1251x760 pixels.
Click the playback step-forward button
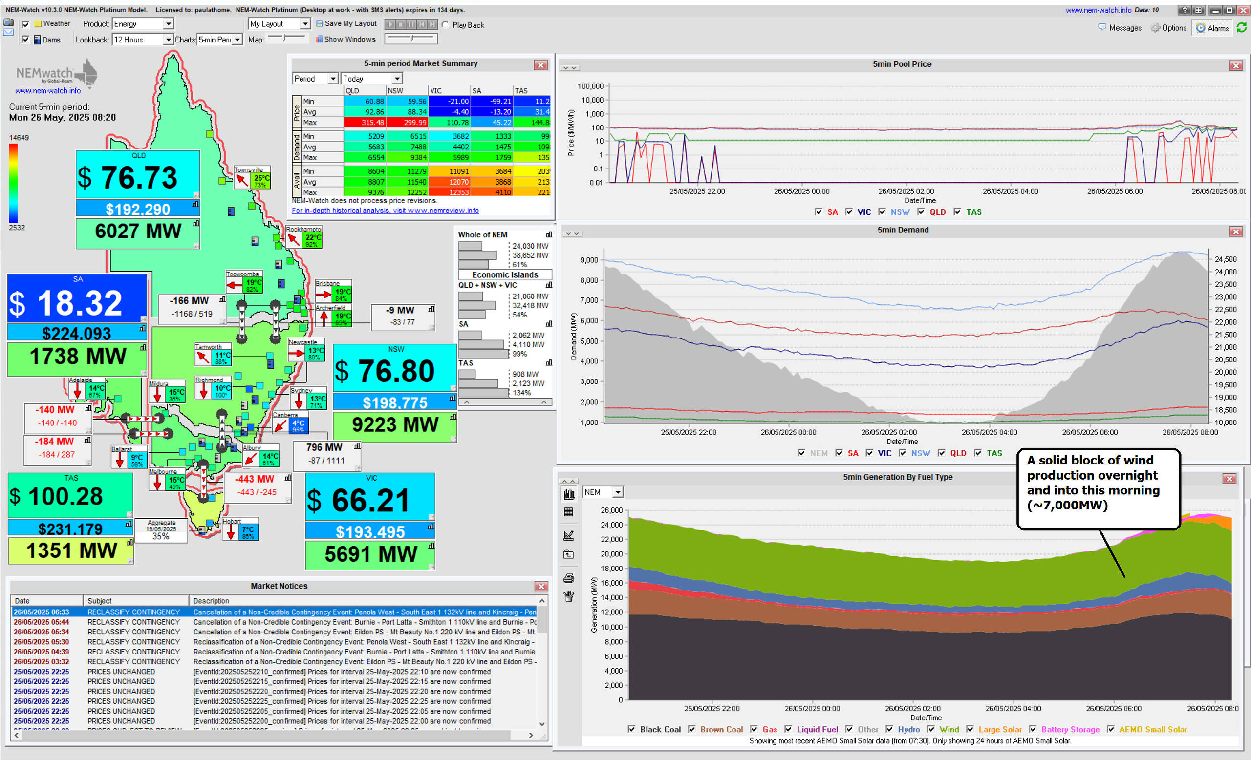coord(432,24)
